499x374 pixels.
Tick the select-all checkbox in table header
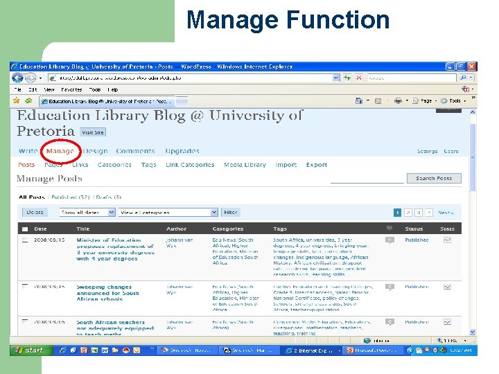click(25, 229)
